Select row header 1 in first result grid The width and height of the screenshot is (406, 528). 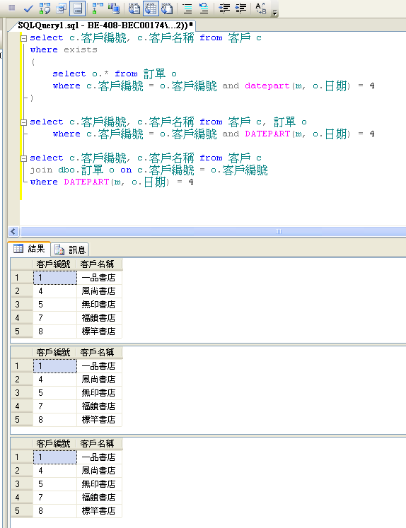click(21, 278)
